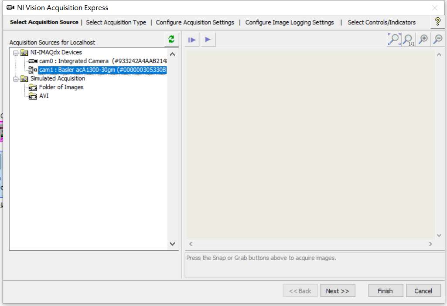
Task: Click the cam1 GigE device icon
Action: tap(33, 70)
